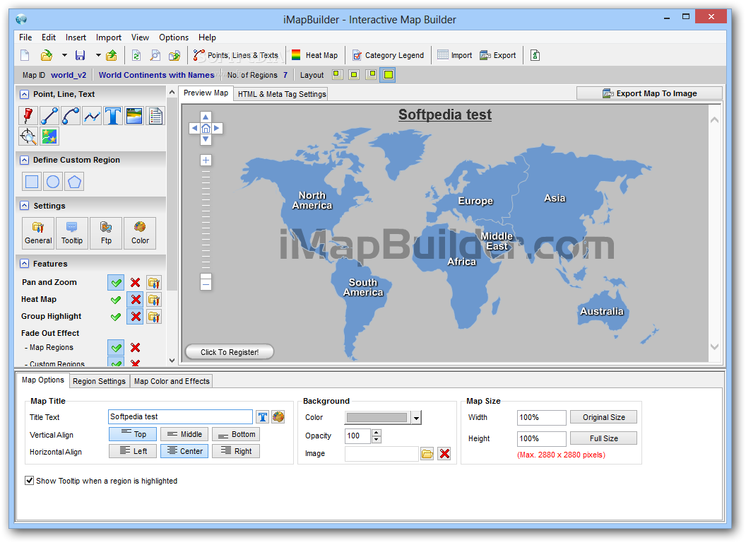
Task: Increase Opacity stepper value
Action: (377, 433)
